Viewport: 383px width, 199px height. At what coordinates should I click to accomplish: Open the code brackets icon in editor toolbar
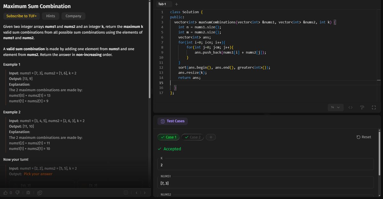tap(350, 107)
